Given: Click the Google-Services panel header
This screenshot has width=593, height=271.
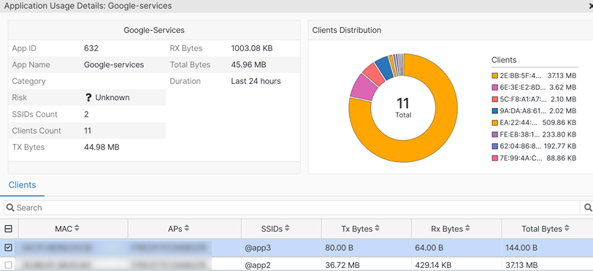Looking at the screenshot, I should 154,30.
